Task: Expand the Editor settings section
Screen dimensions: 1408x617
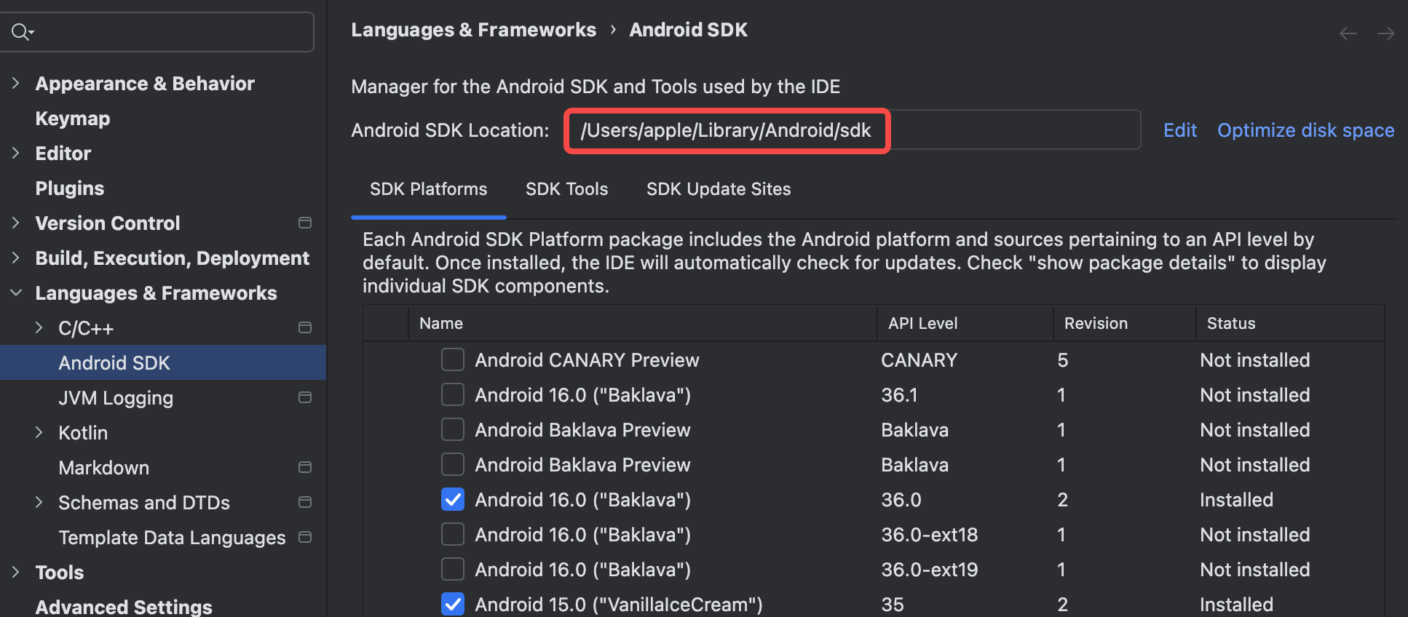Action: pyautogui.click(x=15, y=153)
